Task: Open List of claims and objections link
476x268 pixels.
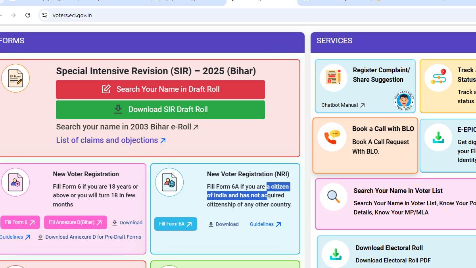Action: (111, 140)
